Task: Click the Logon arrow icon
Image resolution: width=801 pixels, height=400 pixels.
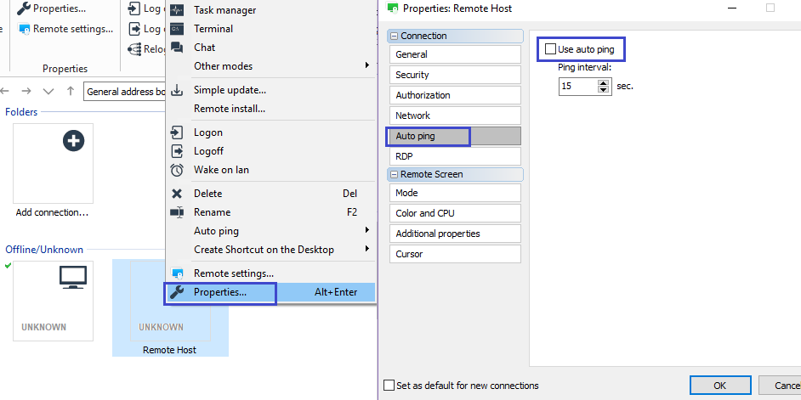Action: point(177,132)
